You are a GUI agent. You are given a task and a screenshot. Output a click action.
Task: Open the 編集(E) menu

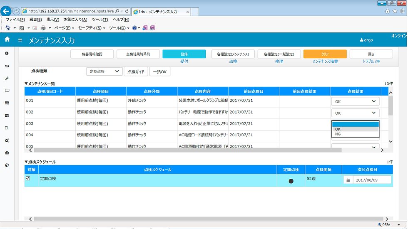tap(36, 20)
